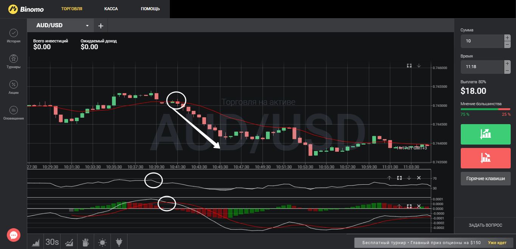Switch to the ТОРГОВЛЯ menu tab

tap(72, 9)
